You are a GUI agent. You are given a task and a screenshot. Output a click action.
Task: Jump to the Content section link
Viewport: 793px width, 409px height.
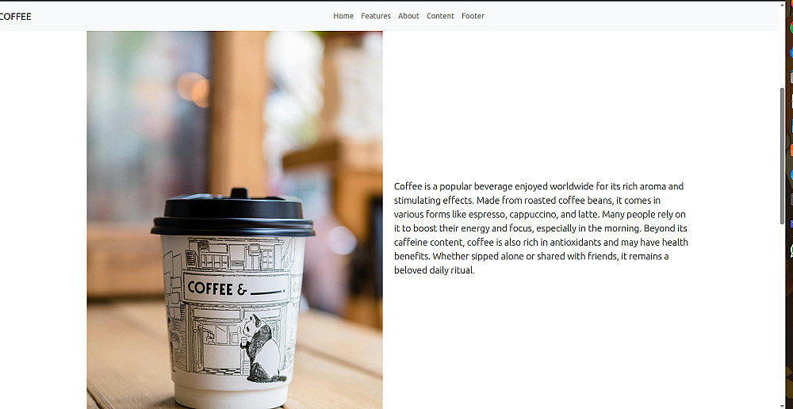[x=440, y=16]
